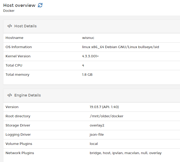Click the refresh icon beside Host overview

click(40, 5)
